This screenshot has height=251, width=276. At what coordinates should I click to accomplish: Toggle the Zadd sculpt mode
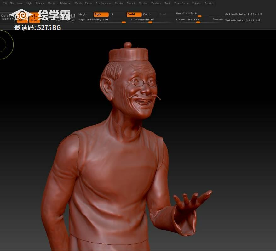[x=134, y=14]
